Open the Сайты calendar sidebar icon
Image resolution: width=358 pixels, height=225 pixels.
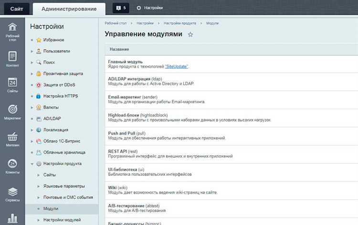[12, 82]
